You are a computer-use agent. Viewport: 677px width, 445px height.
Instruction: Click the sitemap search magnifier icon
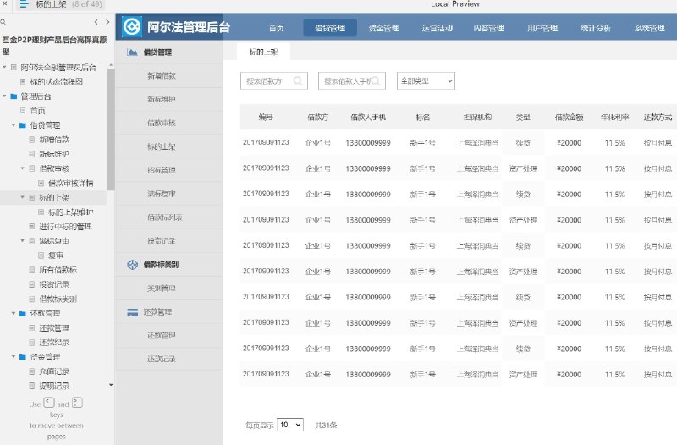(3, 22)
